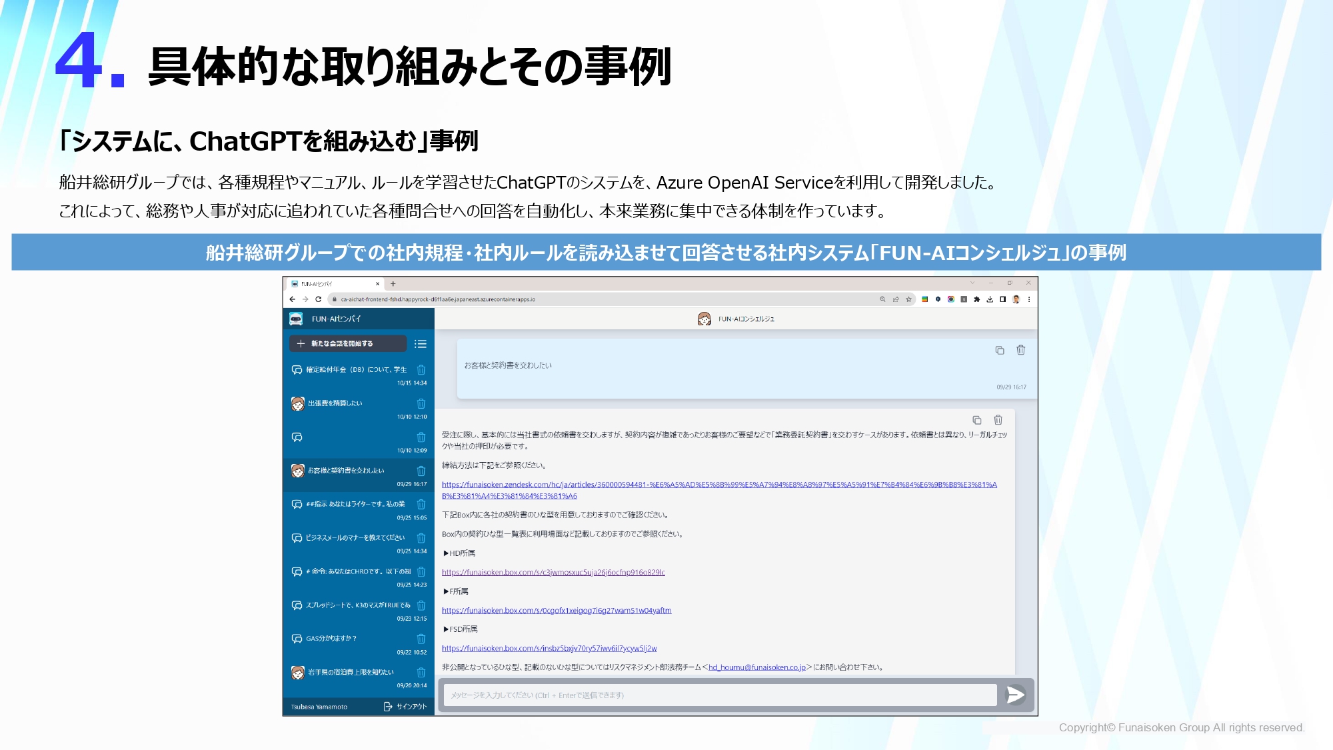Viewport: 1333px width, 750px height.
Task: Click the share icon in the address bar
Action: [x=896, y=299]
